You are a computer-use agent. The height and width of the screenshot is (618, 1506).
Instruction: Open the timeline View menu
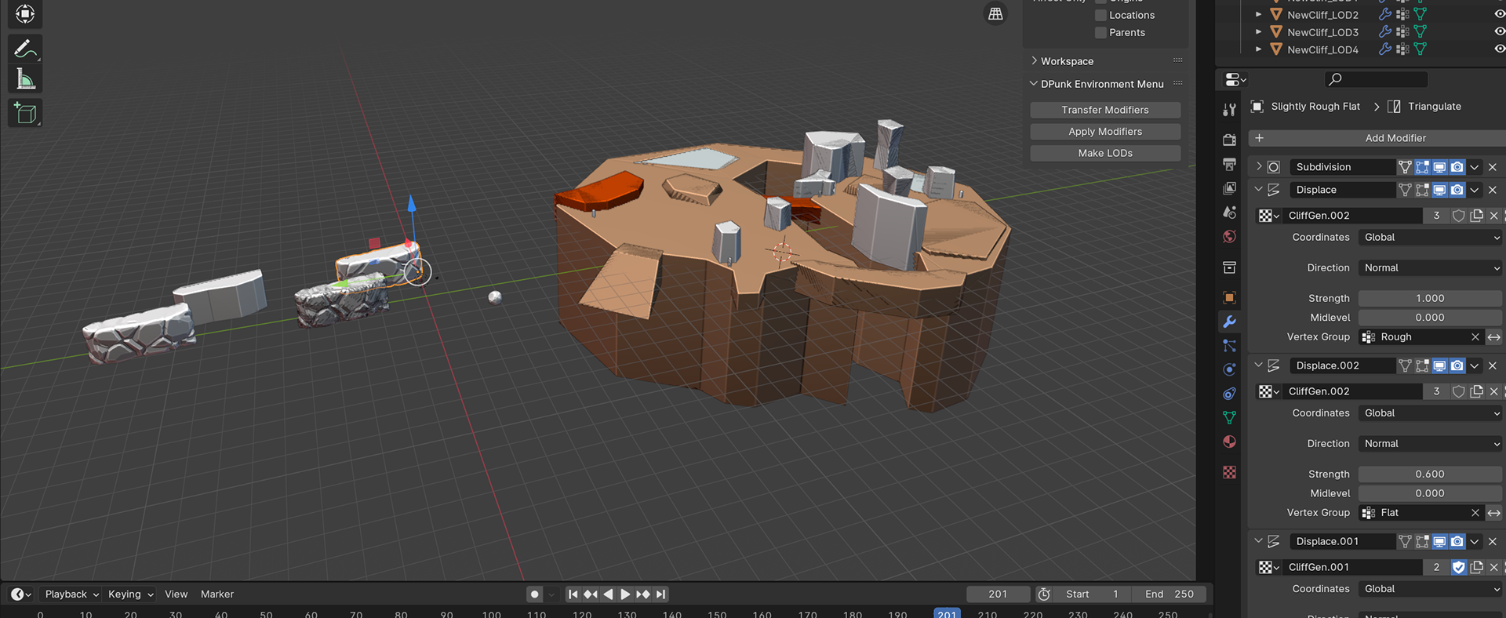(x=176, y=594)
